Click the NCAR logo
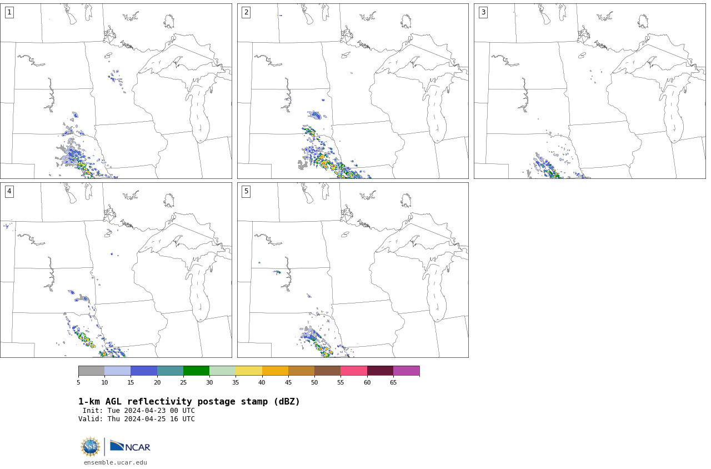 click(x=130, y=446)
